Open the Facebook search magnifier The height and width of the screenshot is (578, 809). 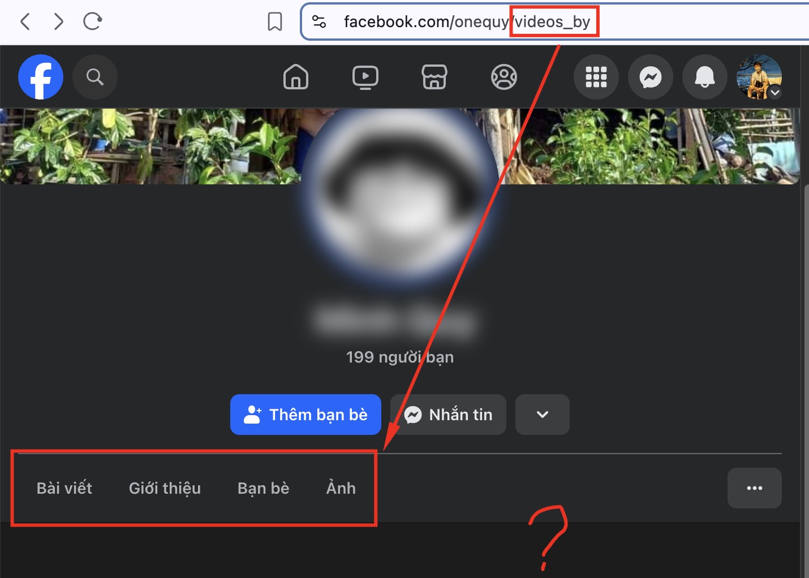[x=95, y=77]
